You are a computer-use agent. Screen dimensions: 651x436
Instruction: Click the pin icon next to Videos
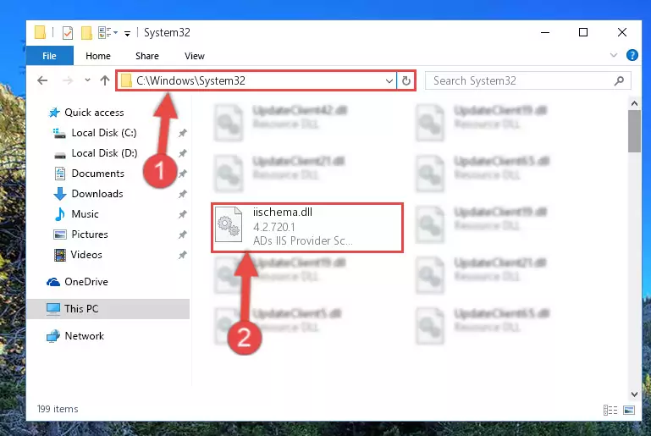coord(182,256)
